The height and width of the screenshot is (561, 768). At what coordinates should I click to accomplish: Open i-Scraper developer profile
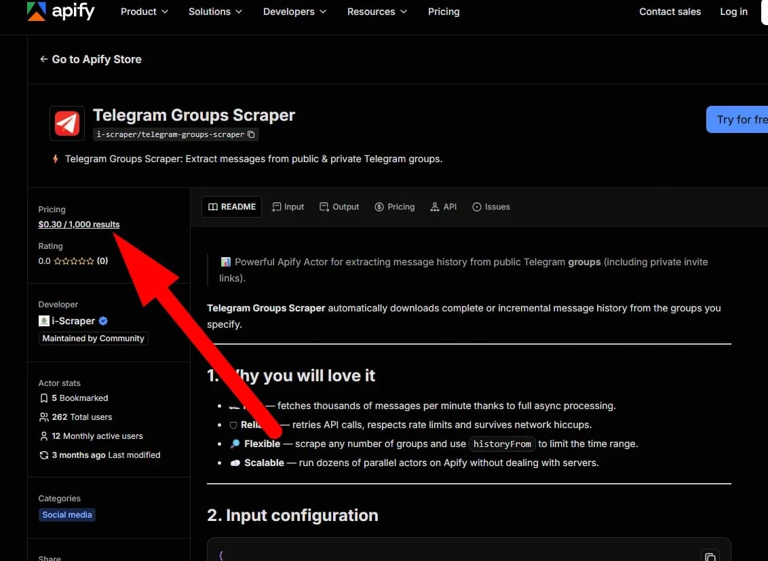(x=73, y=321)
